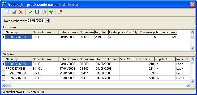This screenshot has width=197, height=95.
Task: Click the red X delete icon
Action: click(x=21, y=12)
